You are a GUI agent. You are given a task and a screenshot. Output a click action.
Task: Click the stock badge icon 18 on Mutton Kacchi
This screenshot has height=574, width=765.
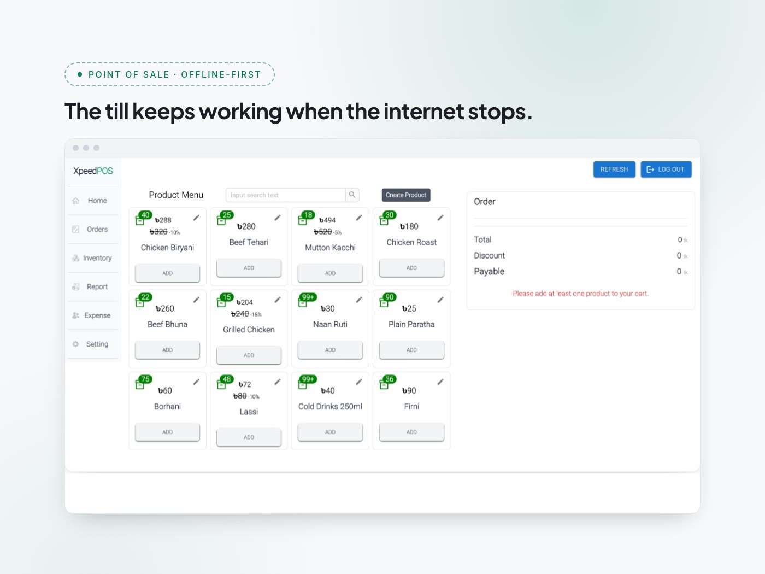tap(306, 218)
